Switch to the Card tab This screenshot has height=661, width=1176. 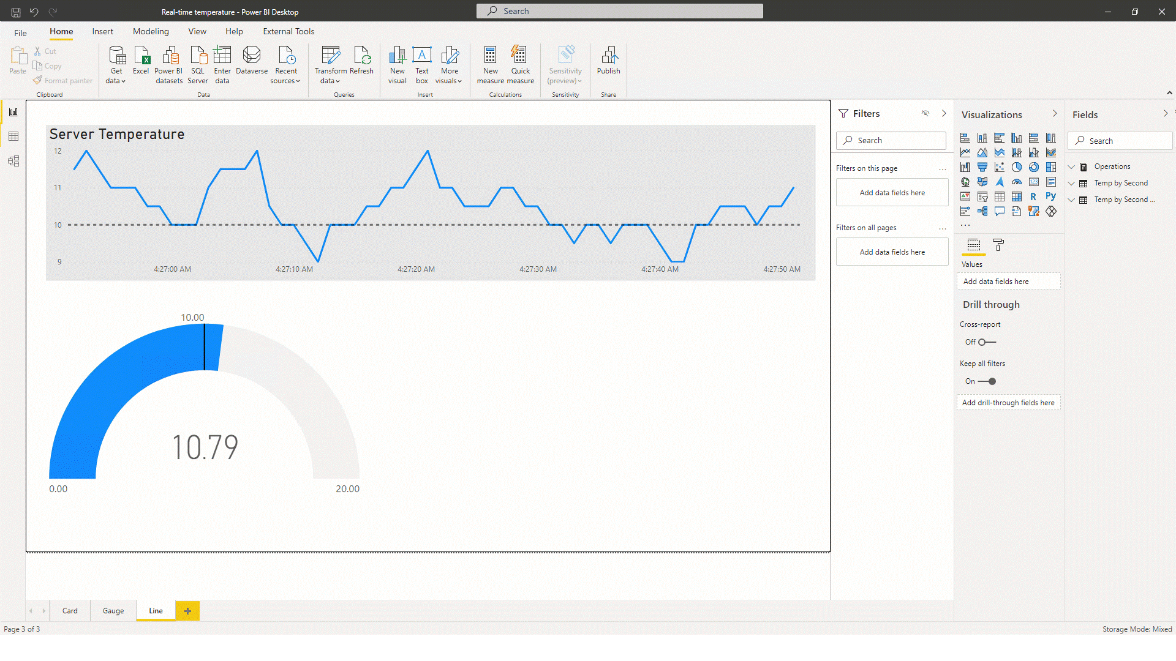[x=71, y=611]
